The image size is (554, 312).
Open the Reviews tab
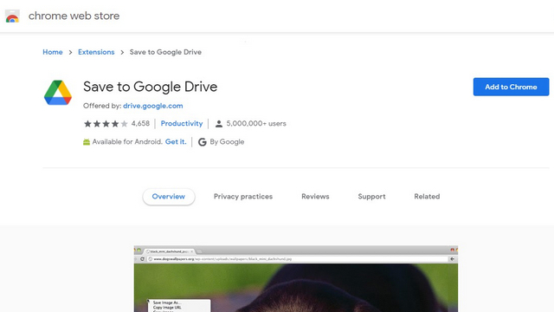pyautogui.click(x=315, y=197)
